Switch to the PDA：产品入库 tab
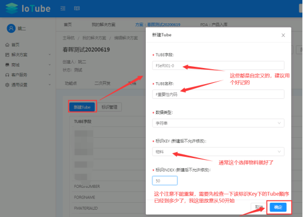Screen dimensions: 303x217 pyautogui.click(x=214, y=24)
